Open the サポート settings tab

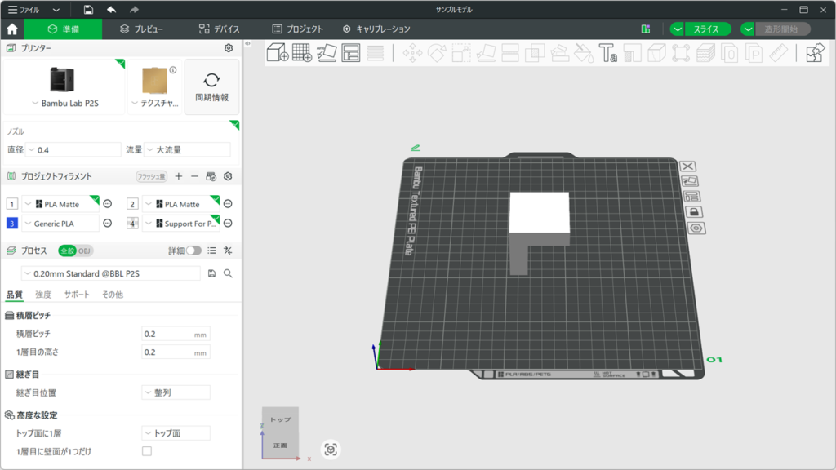[77, 295]
